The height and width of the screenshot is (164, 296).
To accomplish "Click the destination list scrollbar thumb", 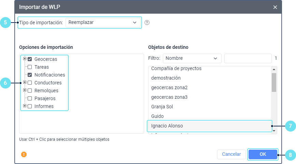I will [274, 82].
